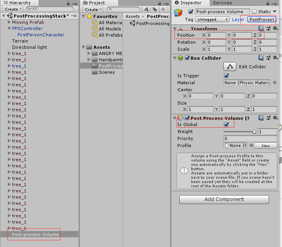The width and height of the screenshot is (282, 247).
Task: Click the Priority input field
Action: 250,139
